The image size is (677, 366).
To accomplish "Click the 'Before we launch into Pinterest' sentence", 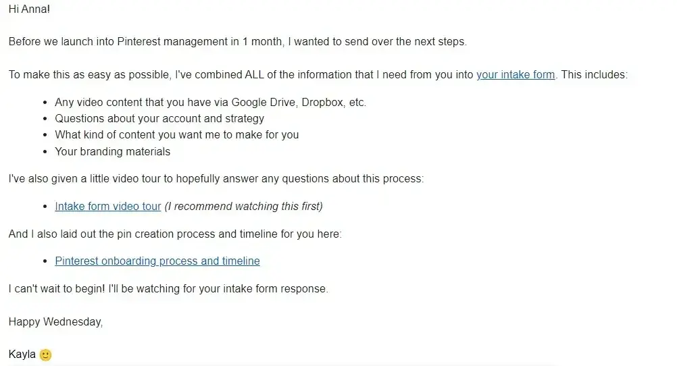I will [x=237, y=42].
